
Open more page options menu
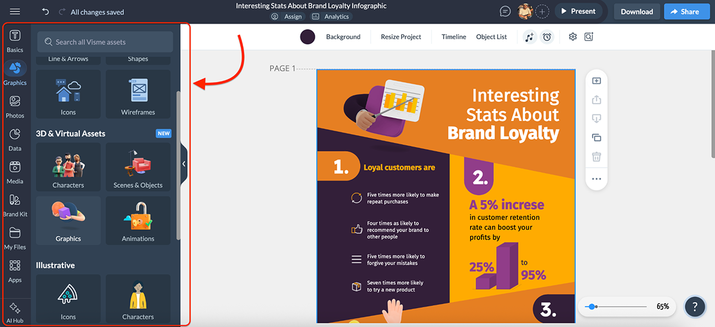click(x=596, y=178)
